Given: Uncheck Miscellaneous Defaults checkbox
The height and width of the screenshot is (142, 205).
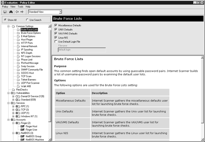Looking at the screenshot, I should pyautogui.click(x=56, y=25).
